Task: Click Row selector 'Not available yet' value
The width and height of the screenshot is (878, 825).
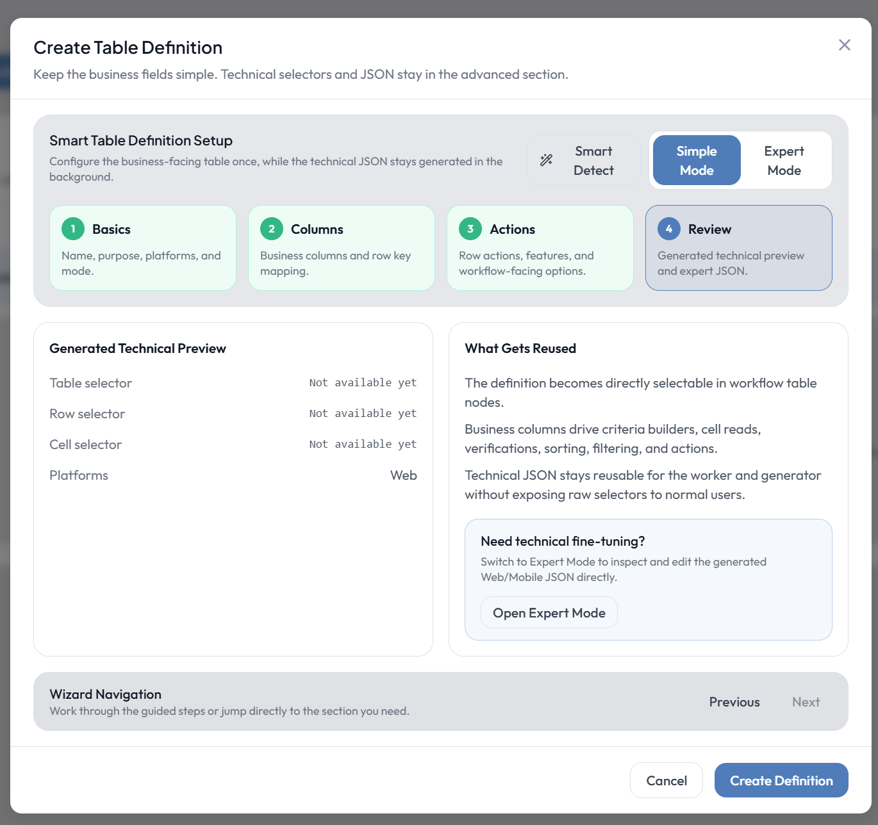Action: [x=363, y=413]
